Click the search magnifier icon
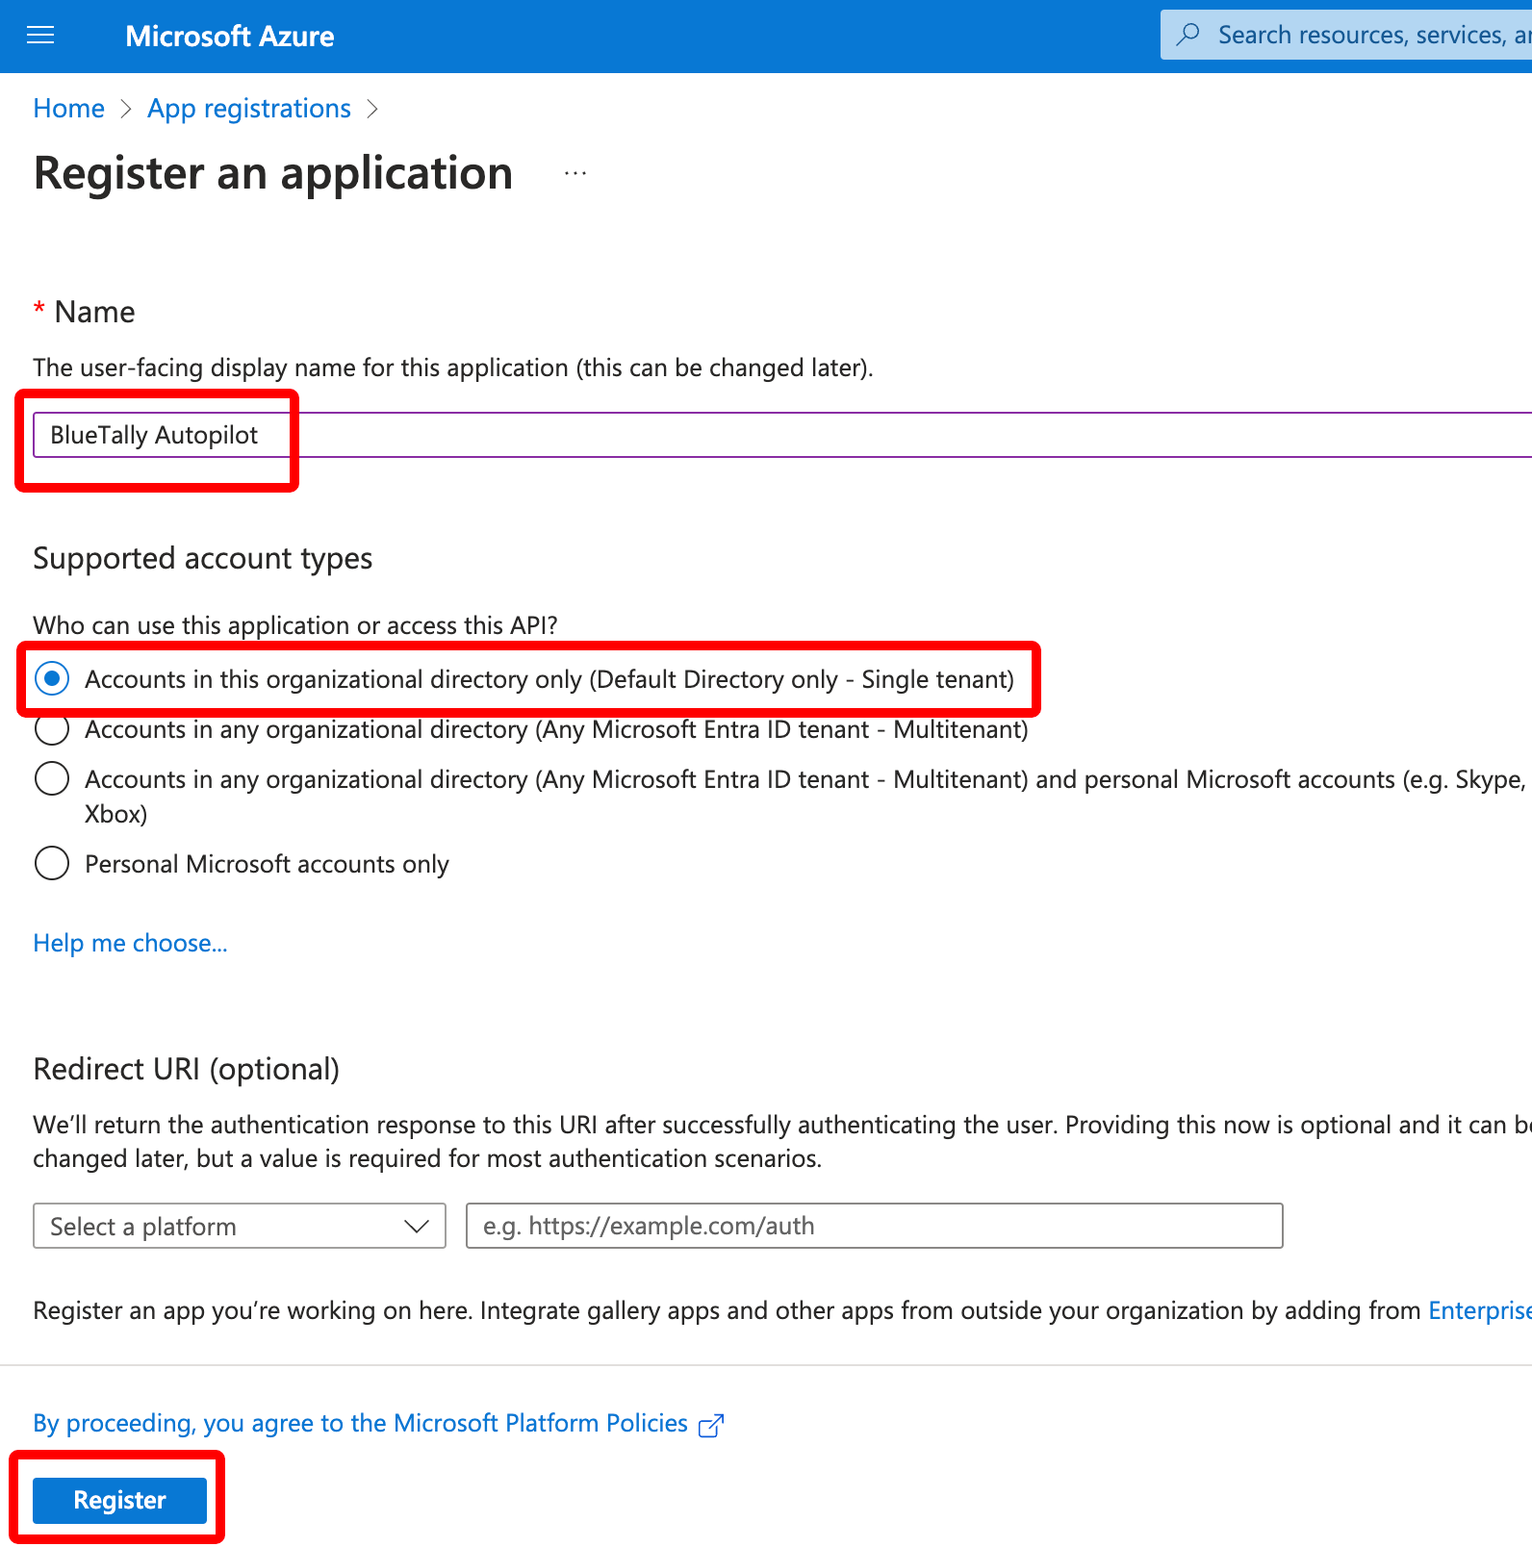This screenshot has width=1532, height=1547. (x=1189, y=35)
